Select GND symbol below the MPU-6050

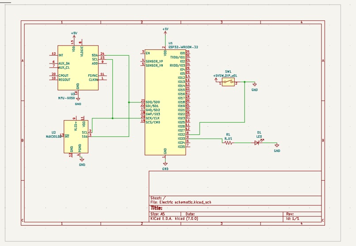coord(78,102)
